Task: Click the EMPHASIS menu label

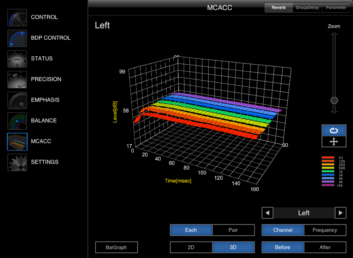Action: pos(45,100)
